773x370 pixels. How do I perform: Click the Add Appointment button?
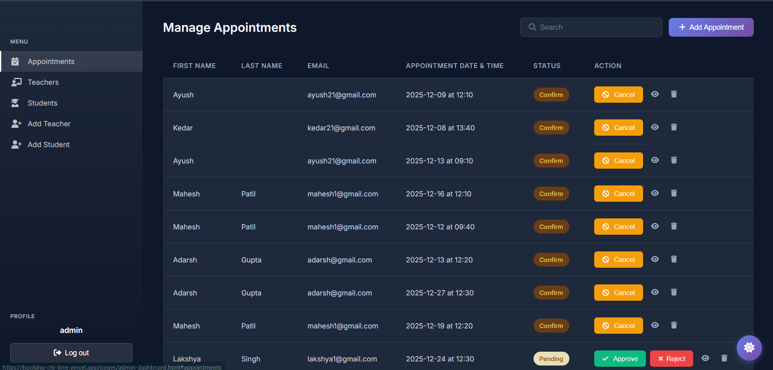tap(711, 27)
